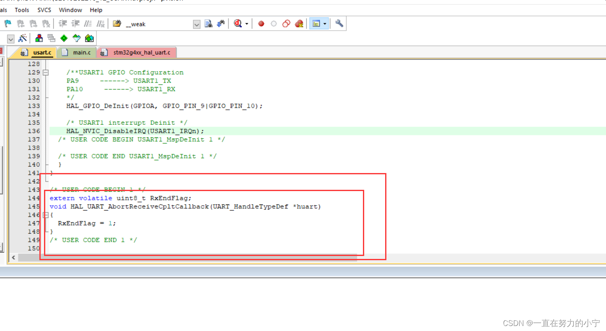Image resolution: width=606 pixels, height=331 pixels.
Task: Collapse the comment block at line 129
Action: [46, 72]
